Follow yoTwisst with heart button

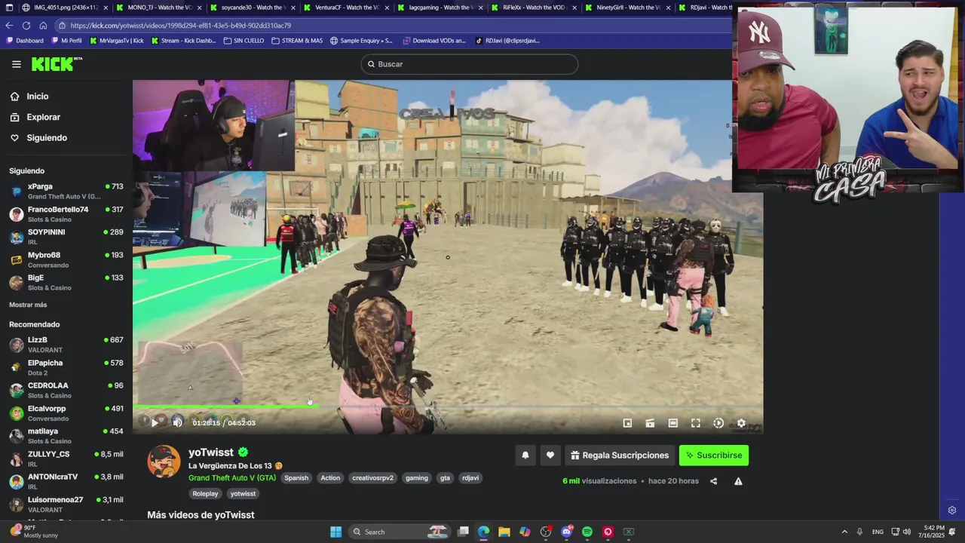click(550, 456)
